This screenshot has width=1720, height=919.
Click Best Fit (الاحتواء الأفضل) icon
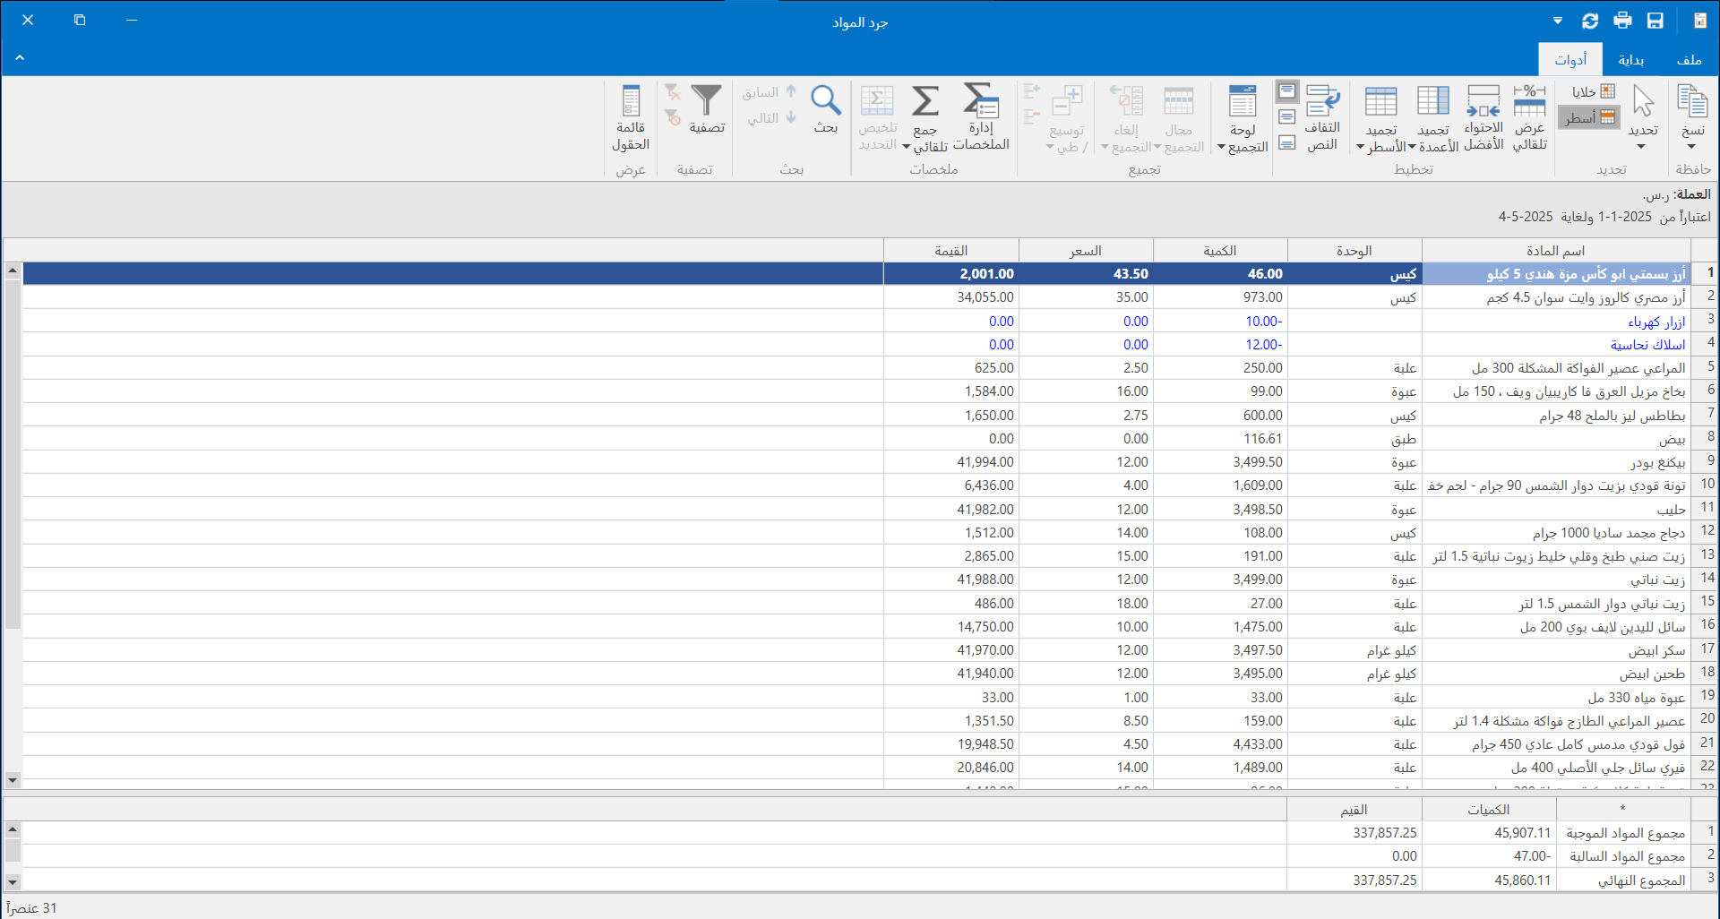(x=1483, y=103)
